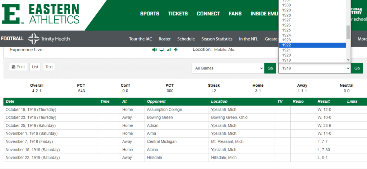Switch to List view
Image resolution: width=367 pixels, height=169 pixels.
tap(35, 67)
